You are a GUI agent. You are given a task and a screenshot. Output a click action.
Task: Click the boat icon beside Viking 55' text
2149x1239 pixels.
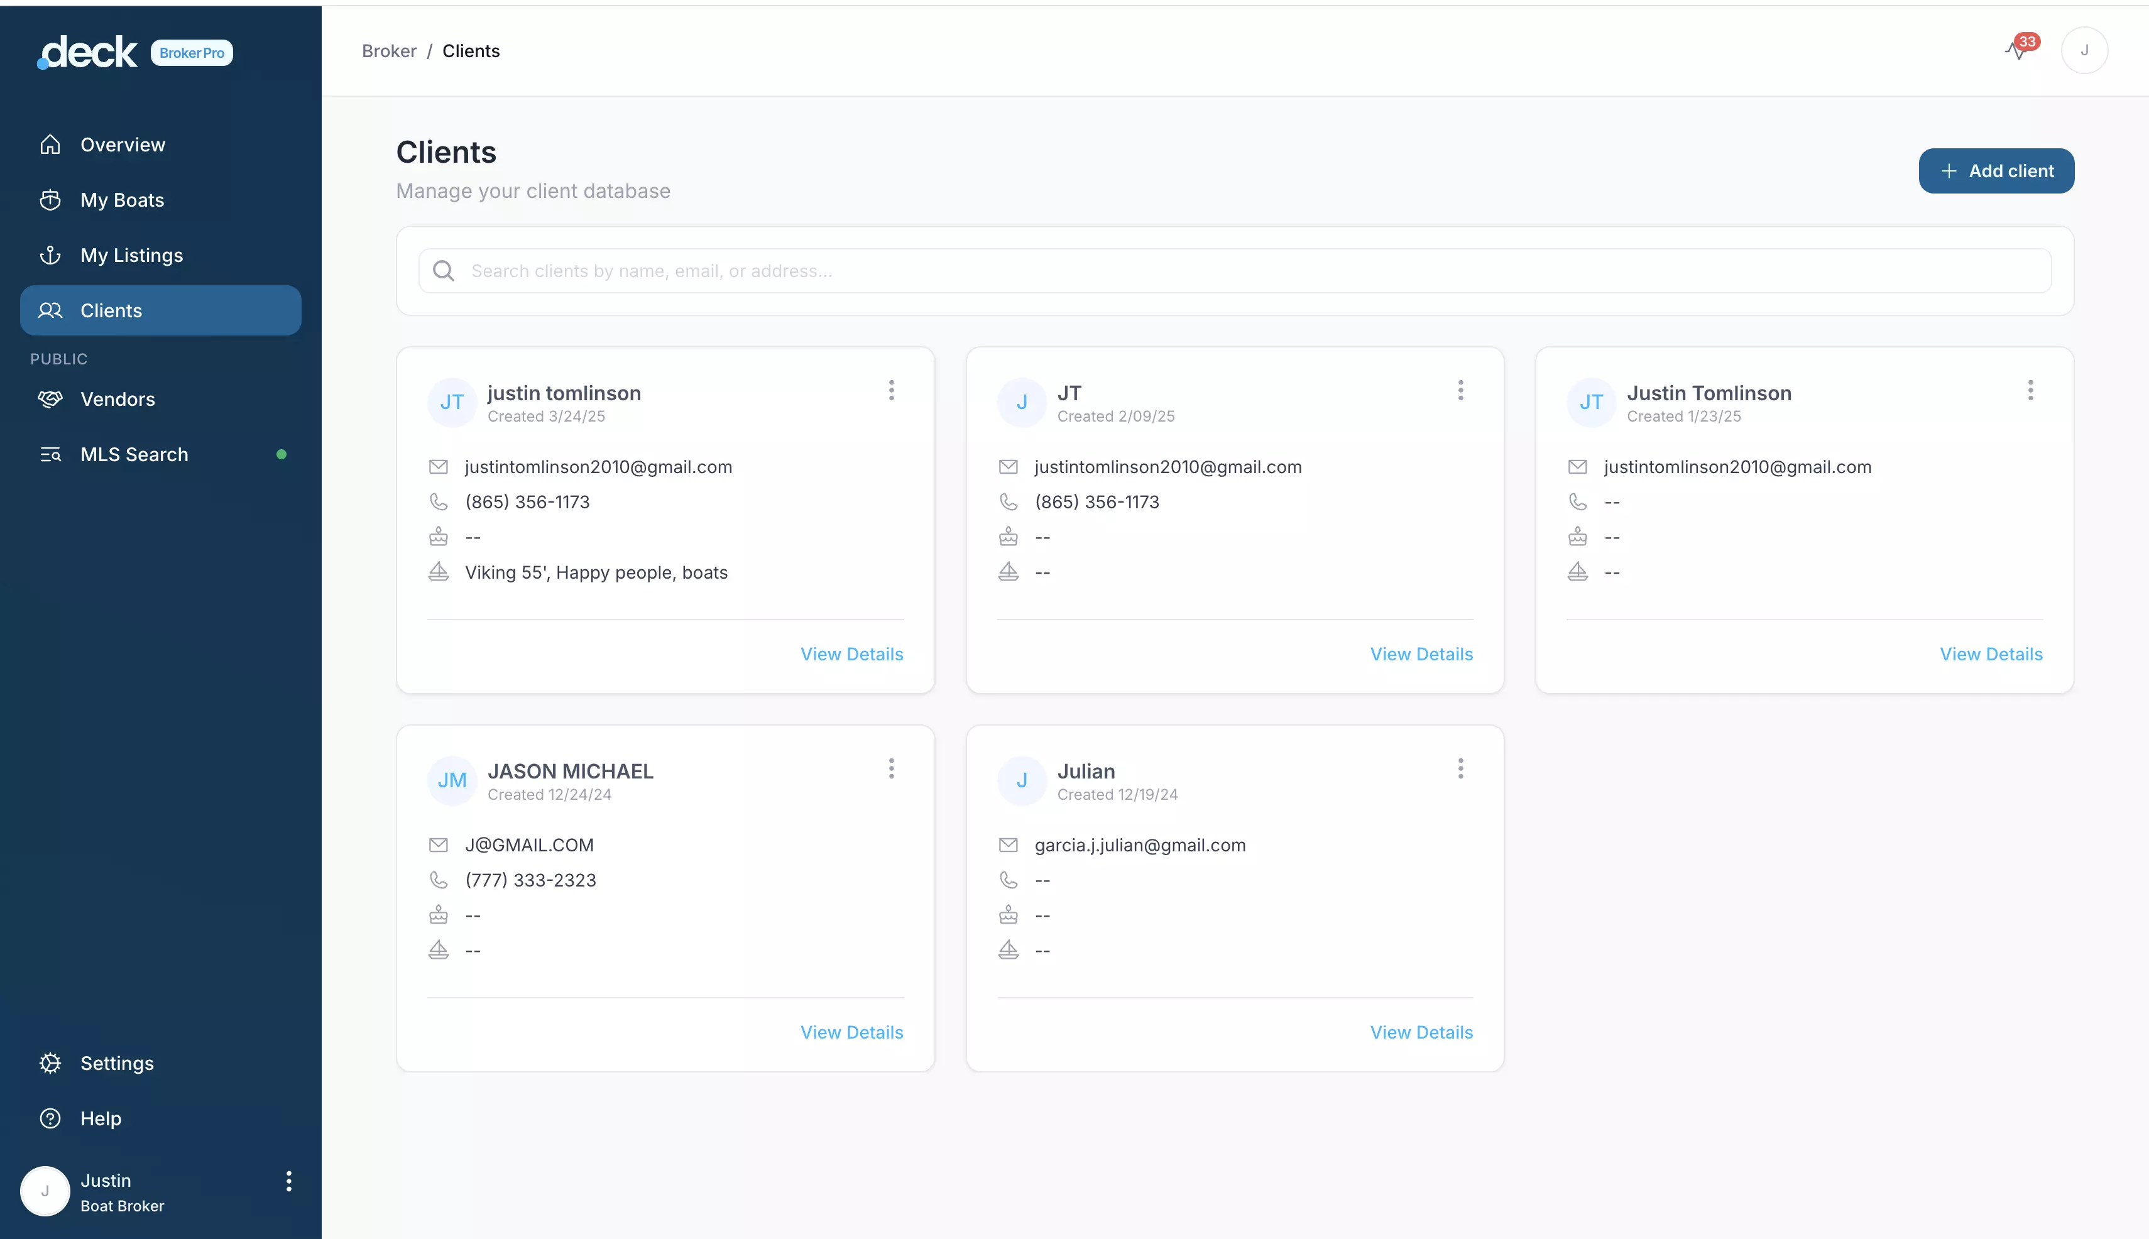439,572
